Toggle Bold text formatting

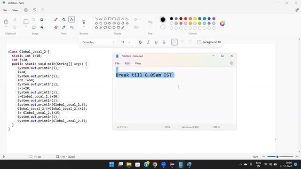point(140,42)
